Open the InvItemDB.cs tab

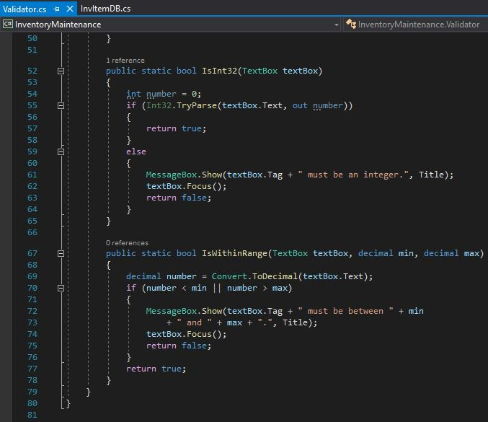105,9
